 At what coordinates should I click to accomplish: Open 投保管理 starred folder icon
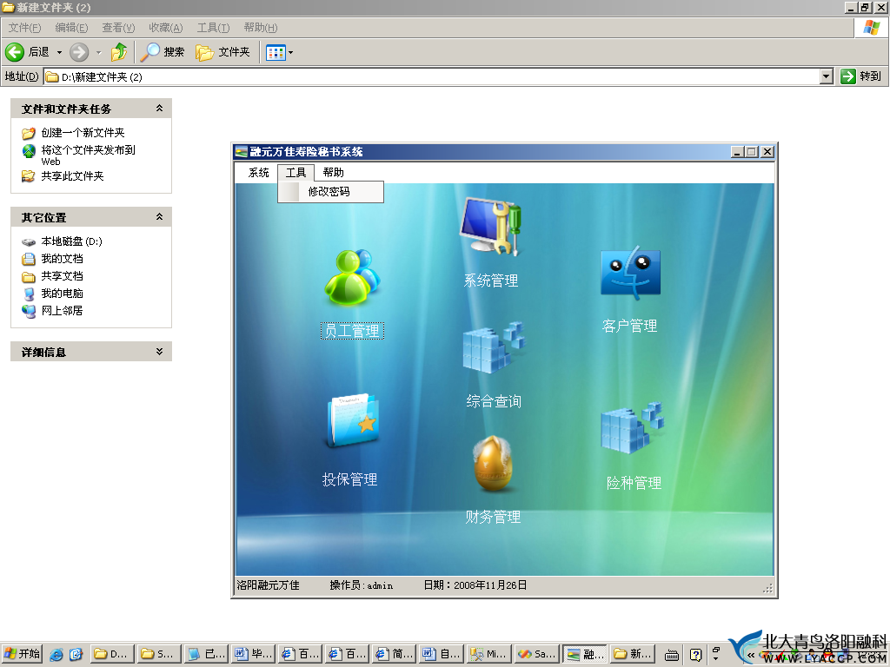click(353, 420)
